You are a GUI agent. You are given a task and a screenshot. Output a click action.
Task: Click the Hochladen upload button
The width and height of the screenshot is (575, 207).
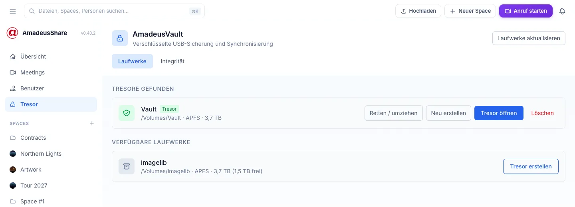pyautogui.click(x=418, y=11)
